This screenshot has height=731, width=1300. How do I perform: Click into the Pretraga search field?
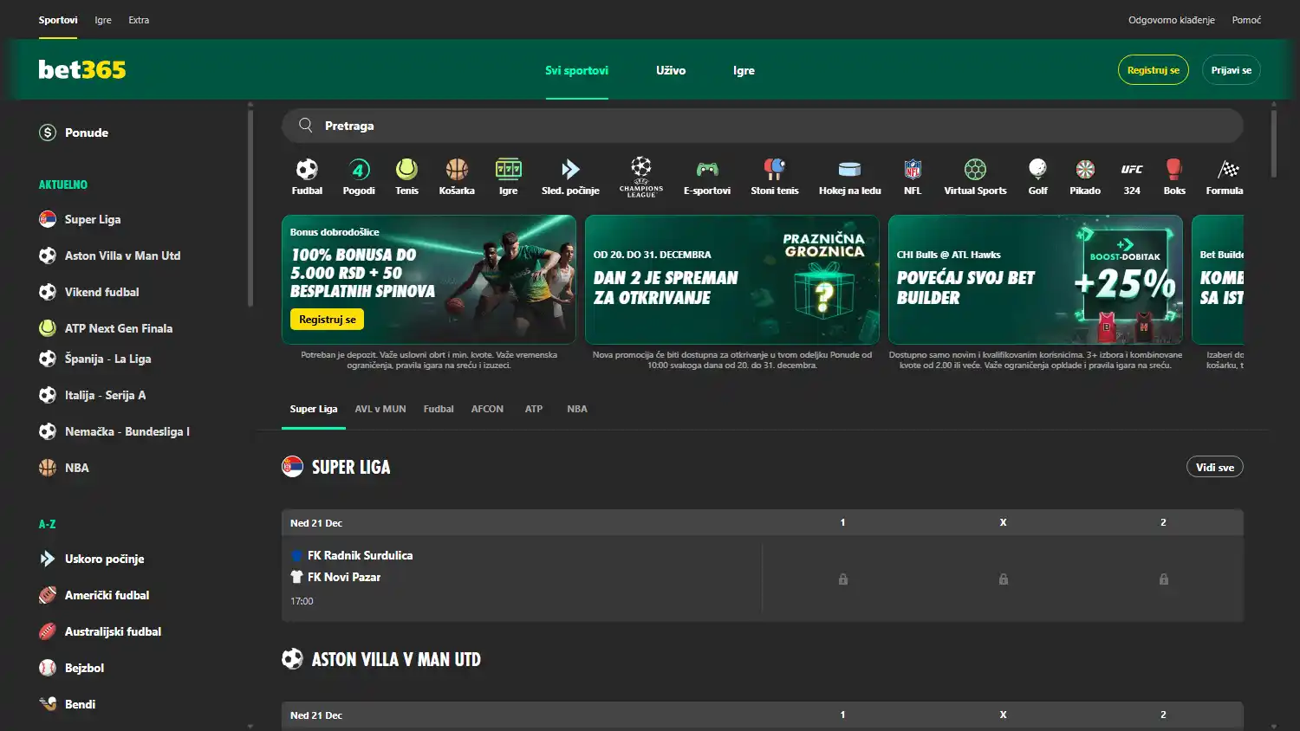(x=763, y=126)
